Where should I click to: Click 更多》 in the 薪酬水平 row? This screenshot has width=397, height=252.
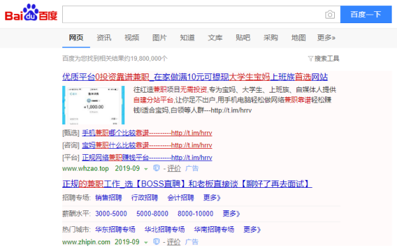tap(231, 214)
